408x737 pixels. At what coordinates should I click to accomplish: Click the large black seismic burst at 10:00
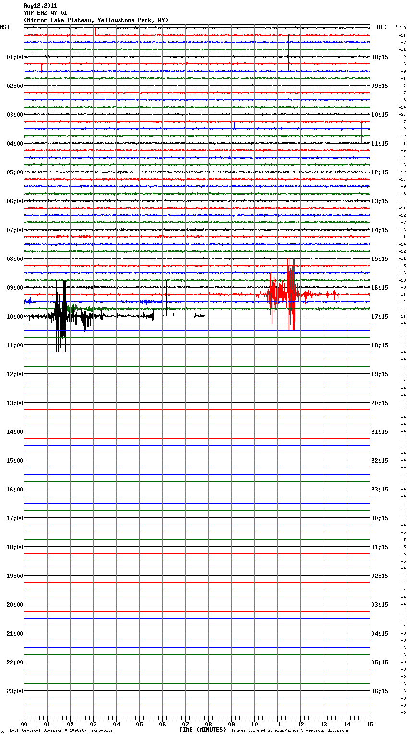[61, 316]
